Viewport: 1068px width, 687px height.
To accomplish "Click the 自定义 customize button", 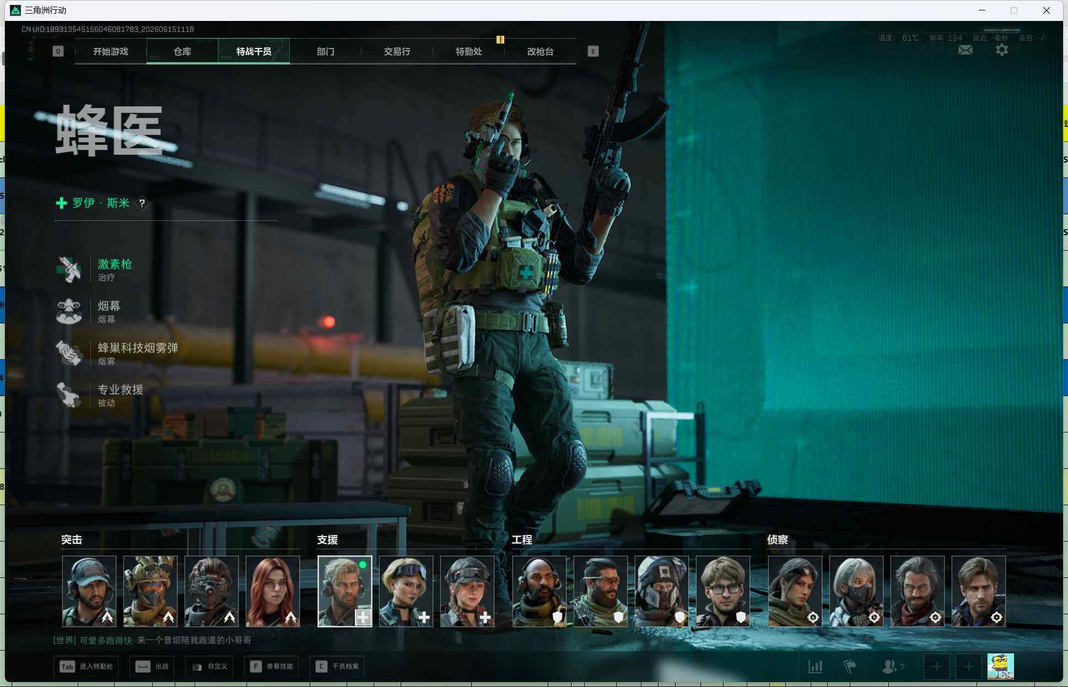I will pos(209,667).
